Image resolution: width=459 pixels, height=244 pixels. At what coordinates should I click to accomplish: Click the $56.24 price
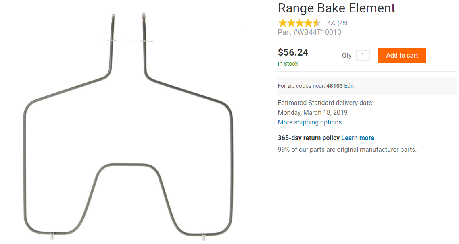(x=293, y=52)
